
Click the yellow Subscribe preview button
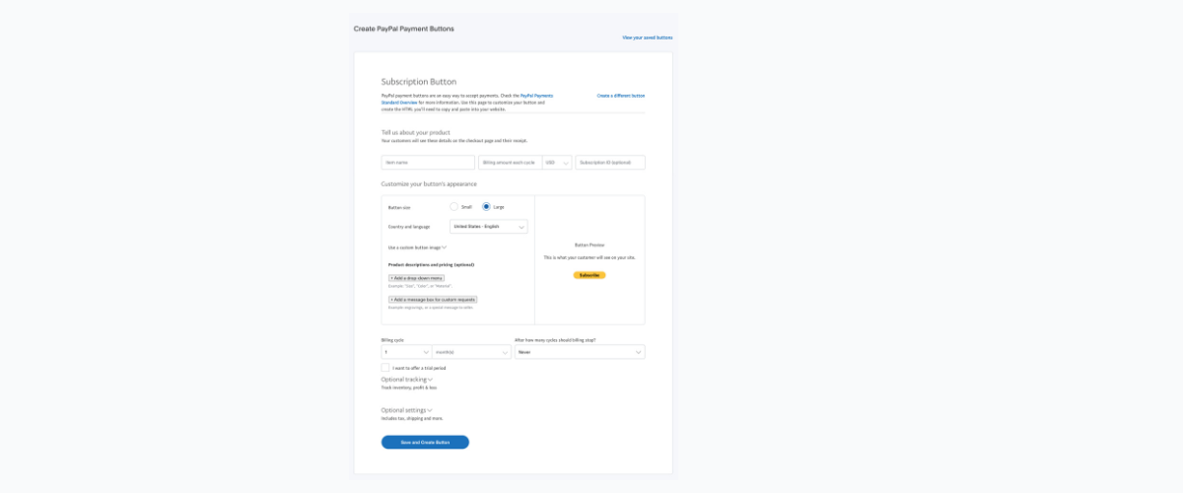[x=590, y=275]
